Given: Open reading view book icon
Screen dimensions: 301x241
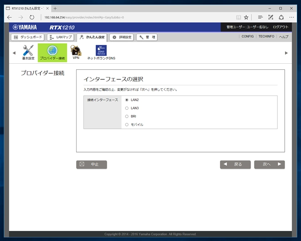Looking at the screenshot, I should [239, 17].
